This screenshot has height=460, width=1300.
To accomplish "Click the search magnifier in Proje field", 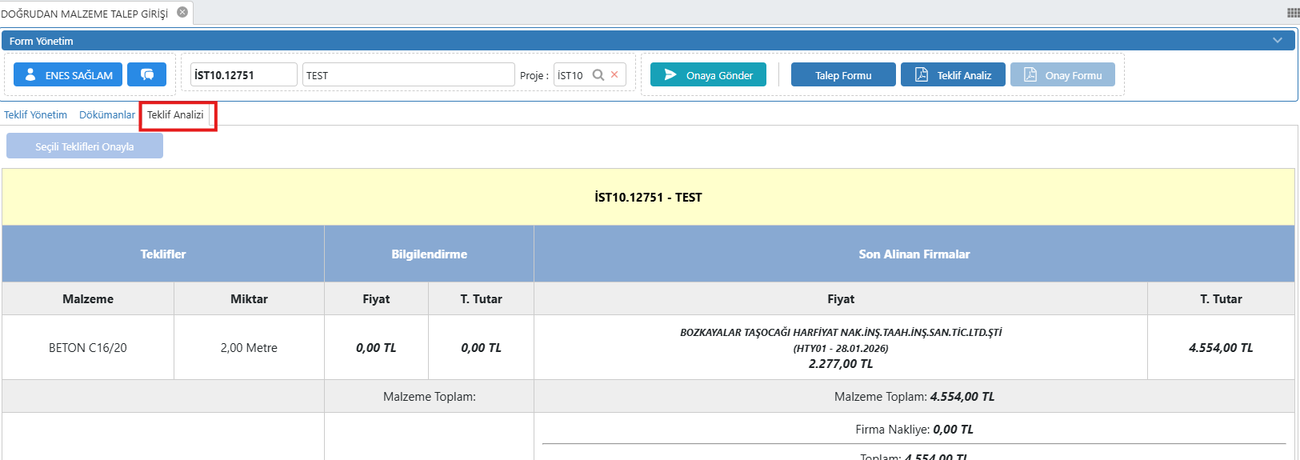I will (x=598, y=75).
